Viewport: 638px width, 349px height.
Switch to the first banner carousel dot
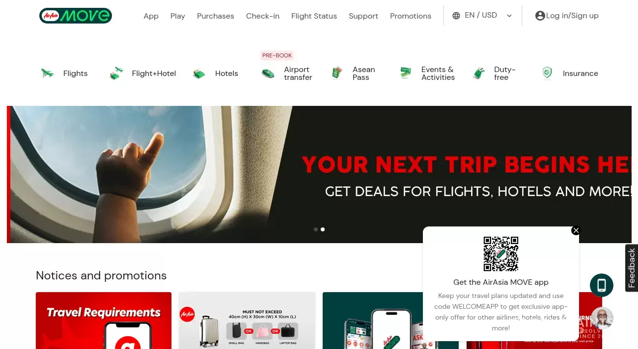(316, 229)
